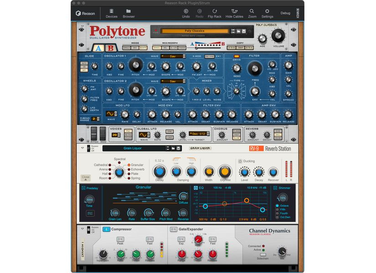Toggle the Gate Exp. ON button
Image resolution: width=376 pixels, height=273 pixels.
[x=181, y=239]
